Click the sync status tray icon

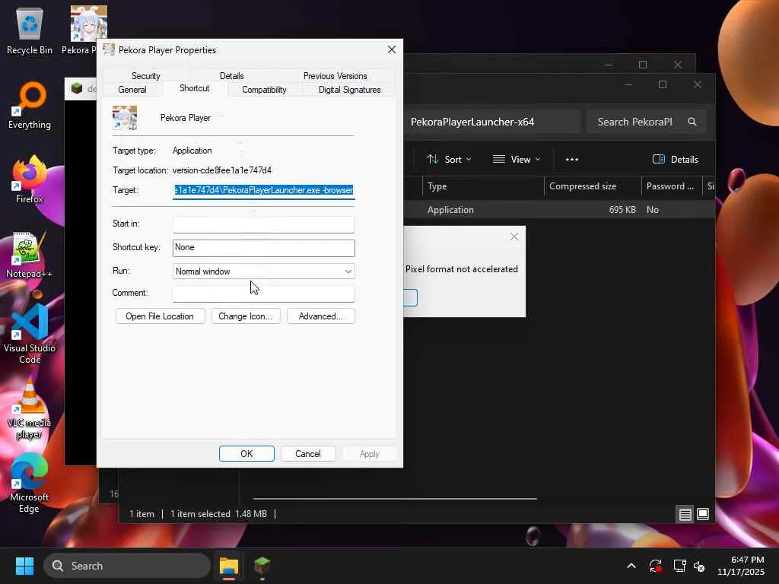click(x=655, y=566)
